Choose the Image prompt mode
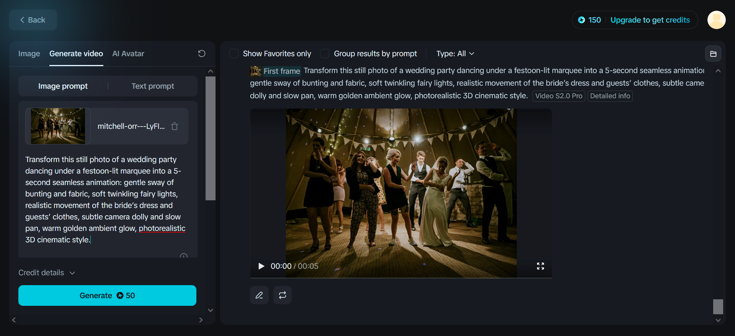Viewport: 735px width, 336px height. point(63,86)
